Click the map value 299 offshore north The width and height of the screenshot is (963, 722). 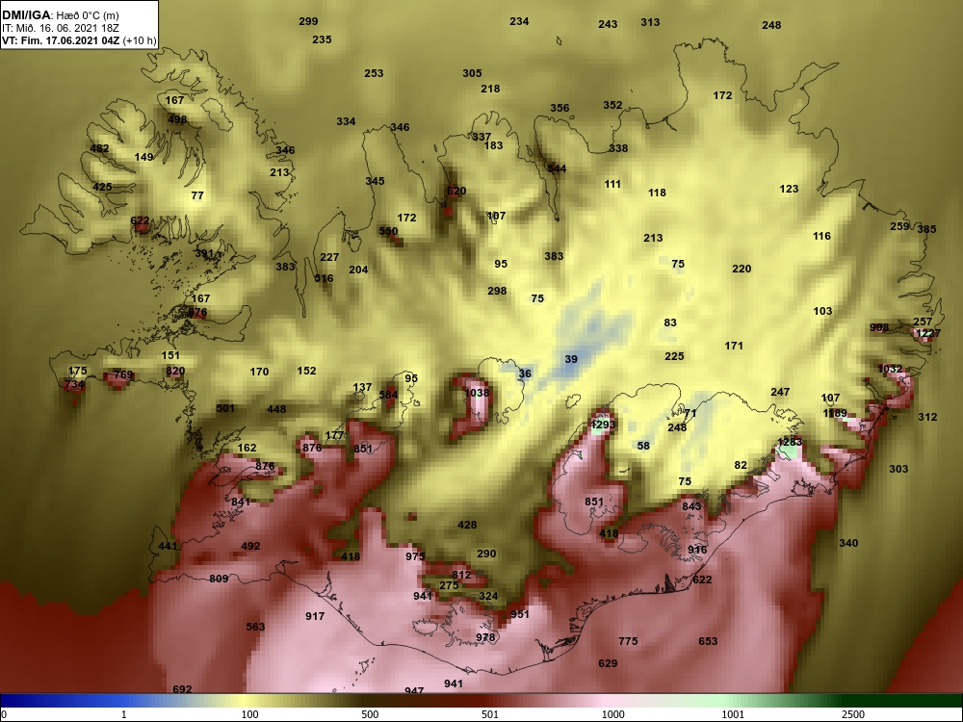tap(308, 21)
